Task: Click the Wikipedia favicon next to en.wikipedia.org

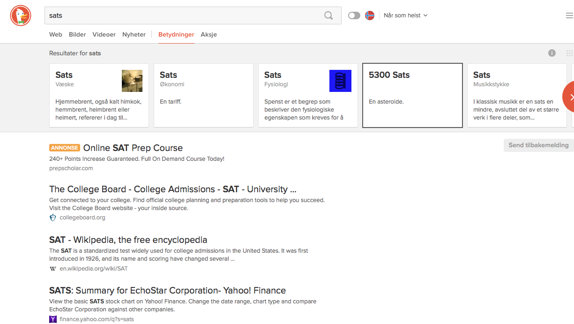Action: coord(53,269)
